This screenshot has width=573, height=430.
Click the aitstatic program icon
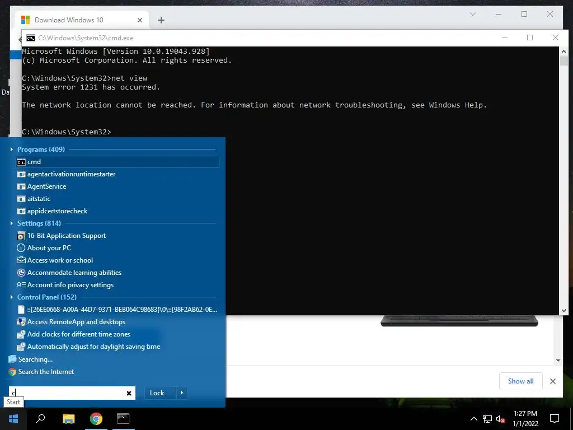click(x=21, y=199)
